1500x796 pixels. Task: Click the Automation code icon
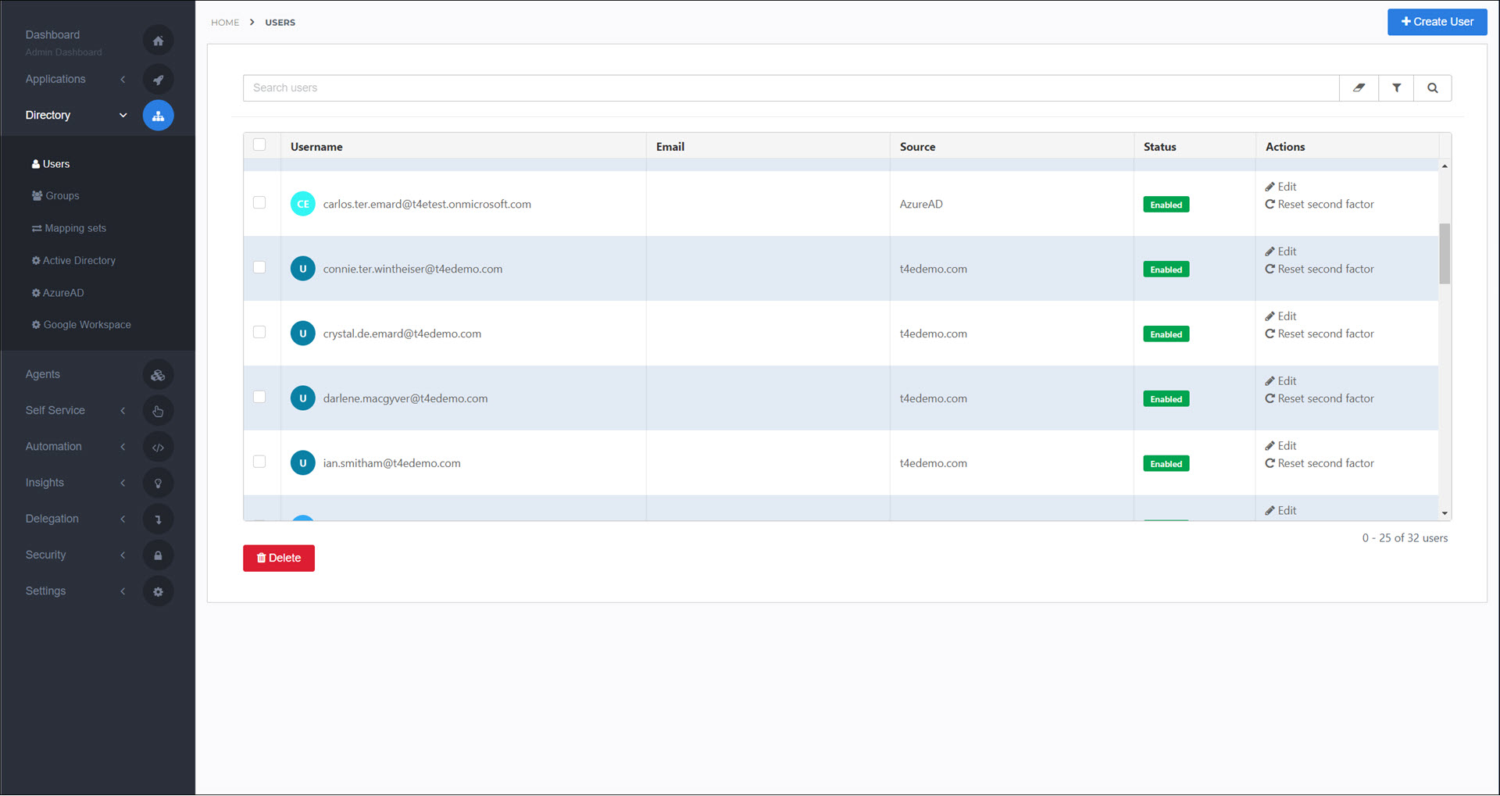158,448
